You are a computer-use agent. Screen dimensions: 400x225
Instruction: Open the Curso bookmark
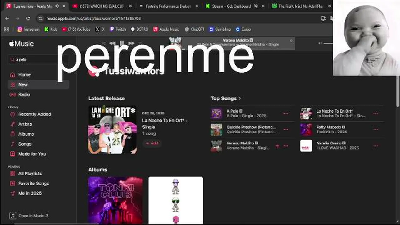(x=243, y=29)
